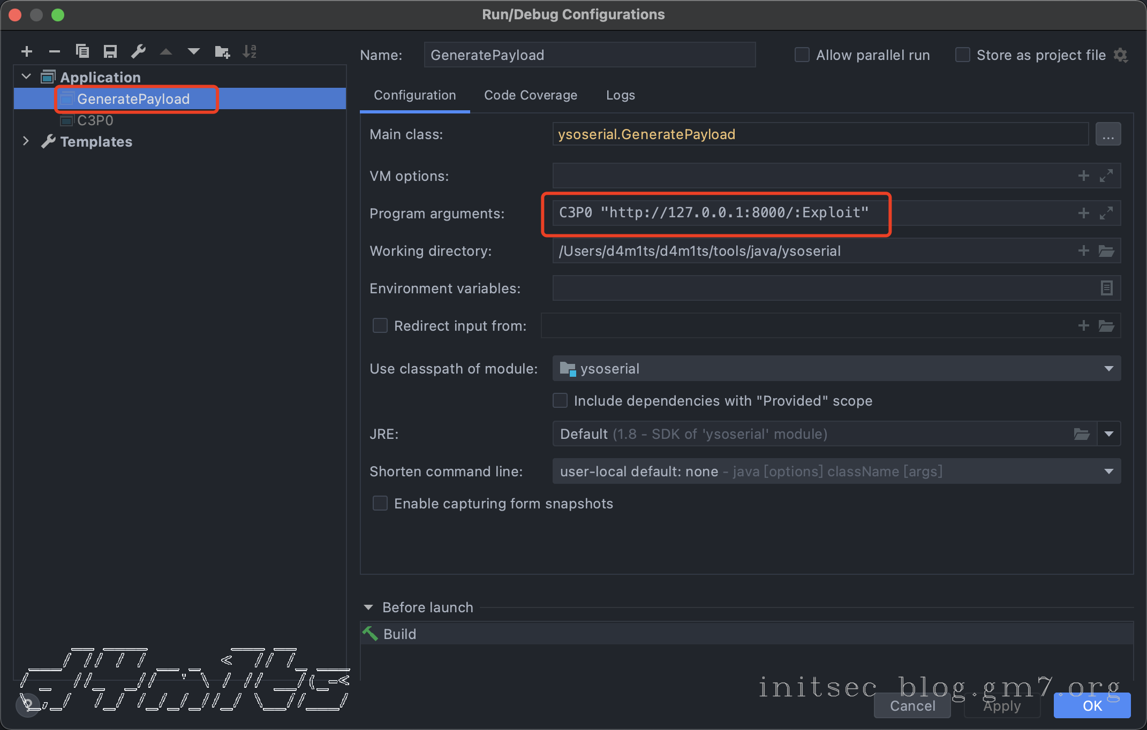Click the Remove Configuration minus icon
1147x730 pixels.
click(54, 51)
